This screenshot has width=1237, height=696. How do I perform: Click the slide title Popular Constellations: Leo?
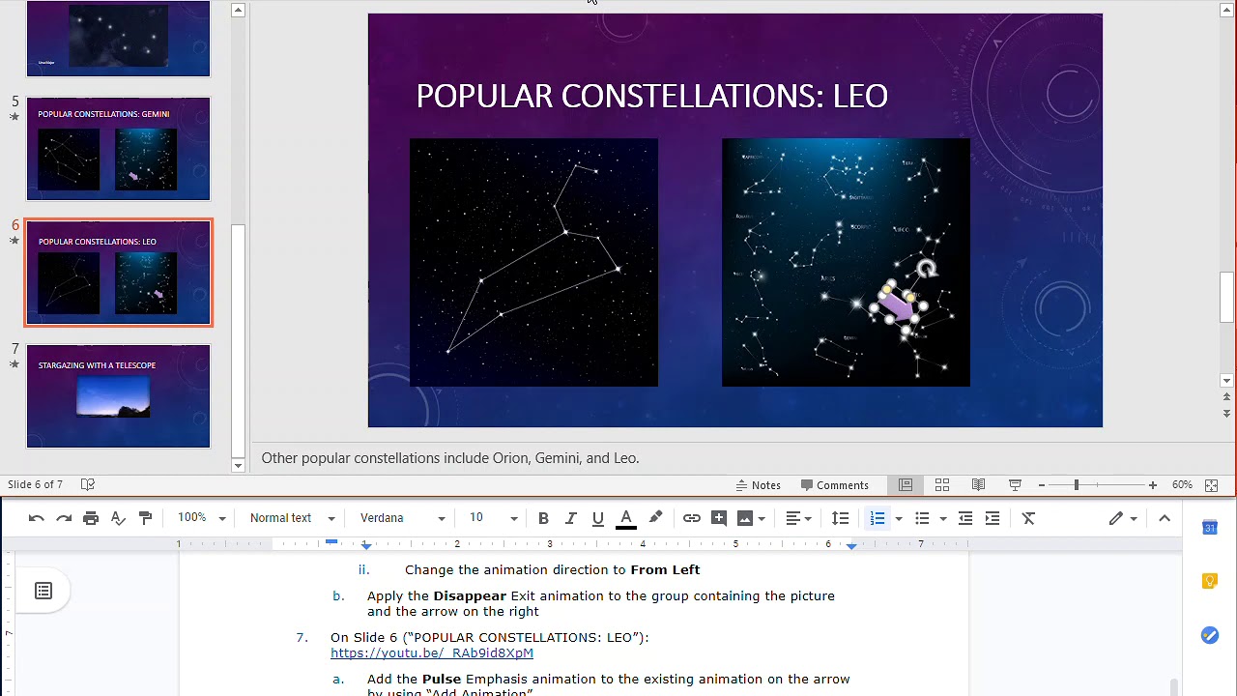tap(651, 96)
